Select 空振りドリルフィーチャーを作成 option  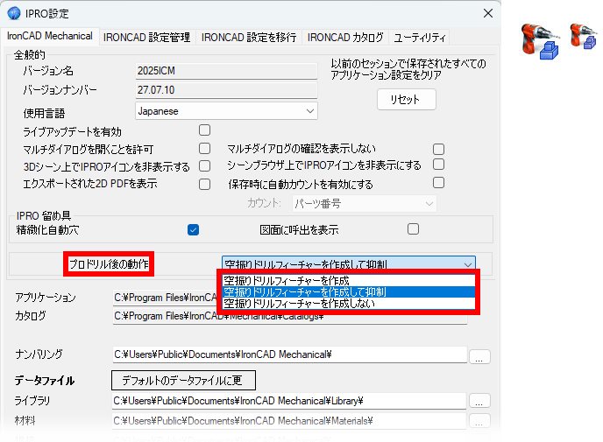point(349,281)
